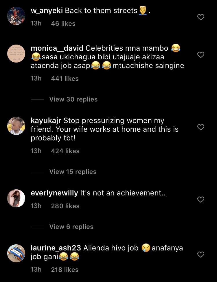Heart everlynewilly's comment
217x282 pixels.
click(201, 199)
